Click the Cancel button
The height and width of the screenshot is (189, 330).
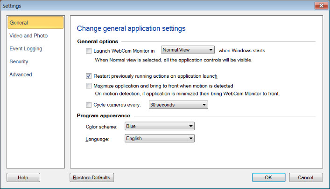(306, 177)
